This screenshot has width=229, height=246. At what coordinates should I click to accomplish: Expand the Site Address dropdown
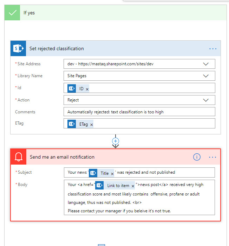pos(206,64)
